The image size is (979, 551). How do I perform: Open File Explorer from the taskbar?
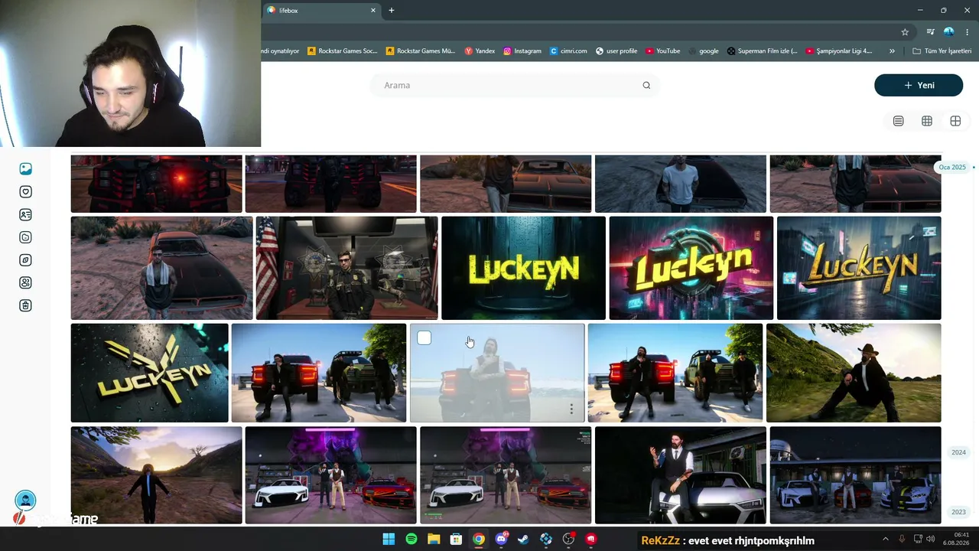point(434,540)
